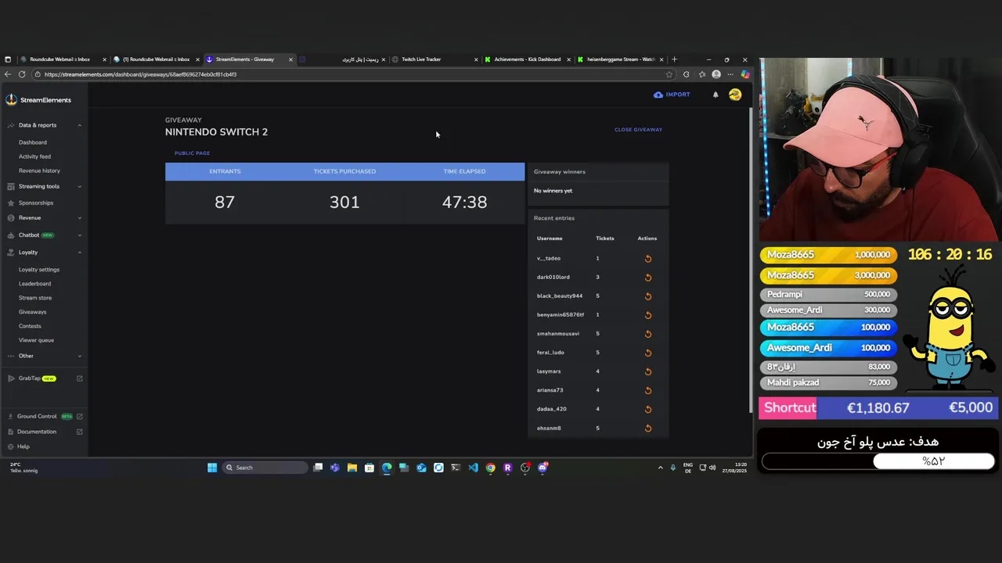Click the IMPORT button
1002x563 pixels.
672,95
